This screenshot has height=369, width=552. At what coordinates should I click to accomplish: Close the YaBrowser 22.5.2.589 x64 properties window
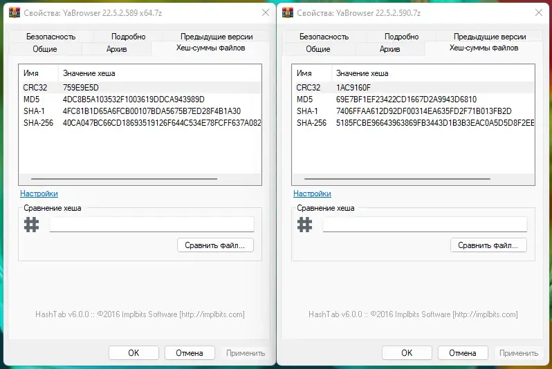click(x=266, y=12)
